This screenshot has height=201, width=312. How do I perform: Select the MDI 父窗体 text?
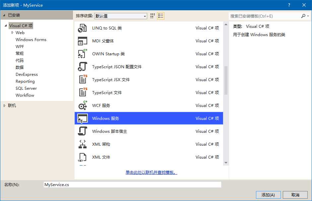[x=103, y=41]
